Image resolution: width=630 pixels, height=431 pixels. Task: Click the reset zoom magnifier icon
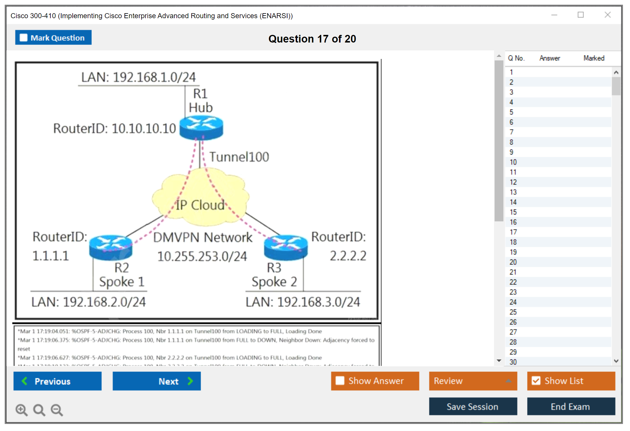[39, 410]
